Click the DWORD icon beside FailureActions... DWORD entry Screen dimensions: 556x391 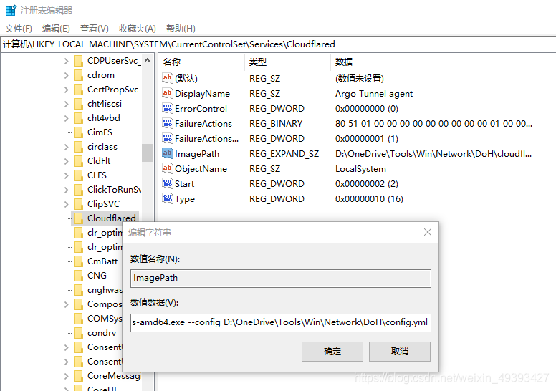(168, 138)
